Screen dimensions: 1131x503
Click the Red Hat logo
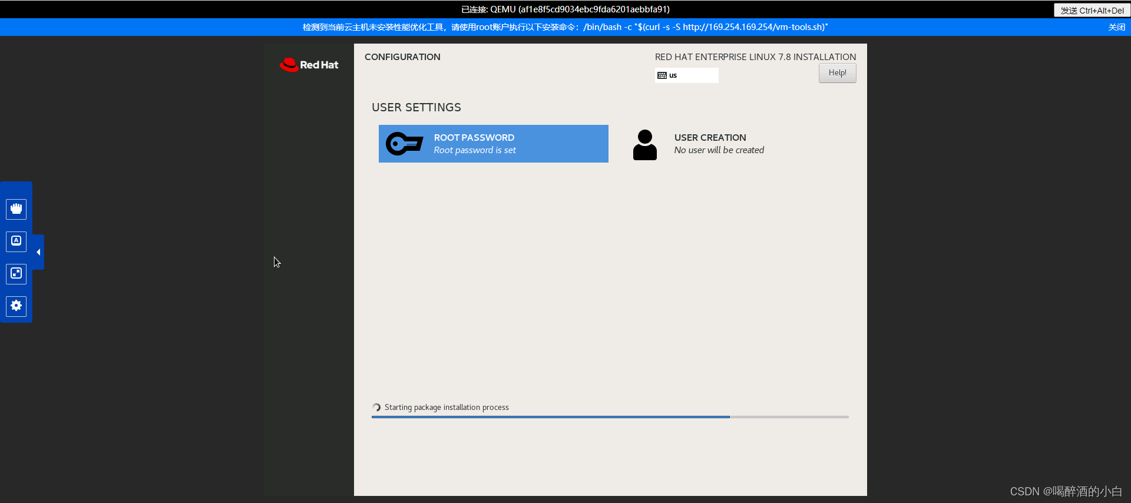tap(309, 65)
